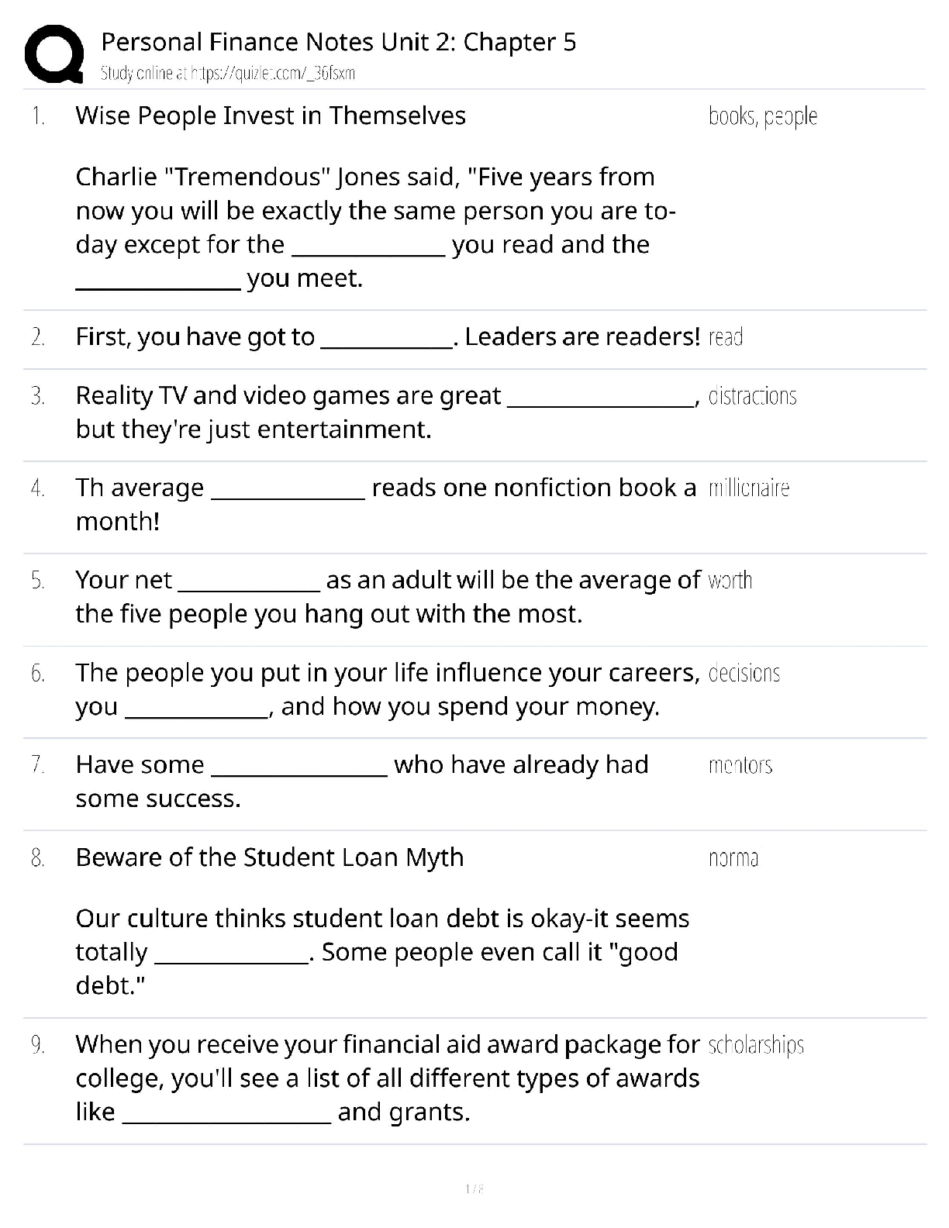
Task: Select the answer "distractions"
Action: [752, 396]
